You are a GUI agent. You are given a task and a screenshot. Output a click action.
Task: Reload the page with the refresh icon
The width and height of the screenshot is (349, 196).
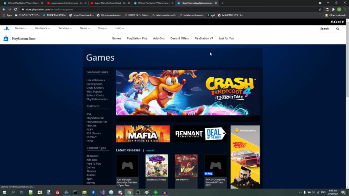(x=16, y=9)
